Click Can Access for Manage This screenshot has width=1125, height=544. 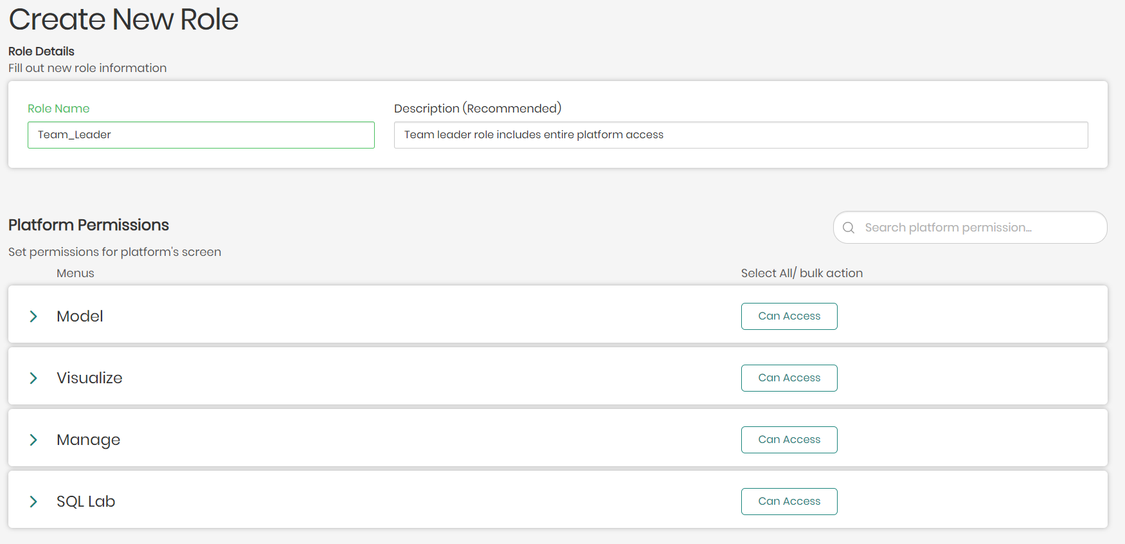(789, 440)
